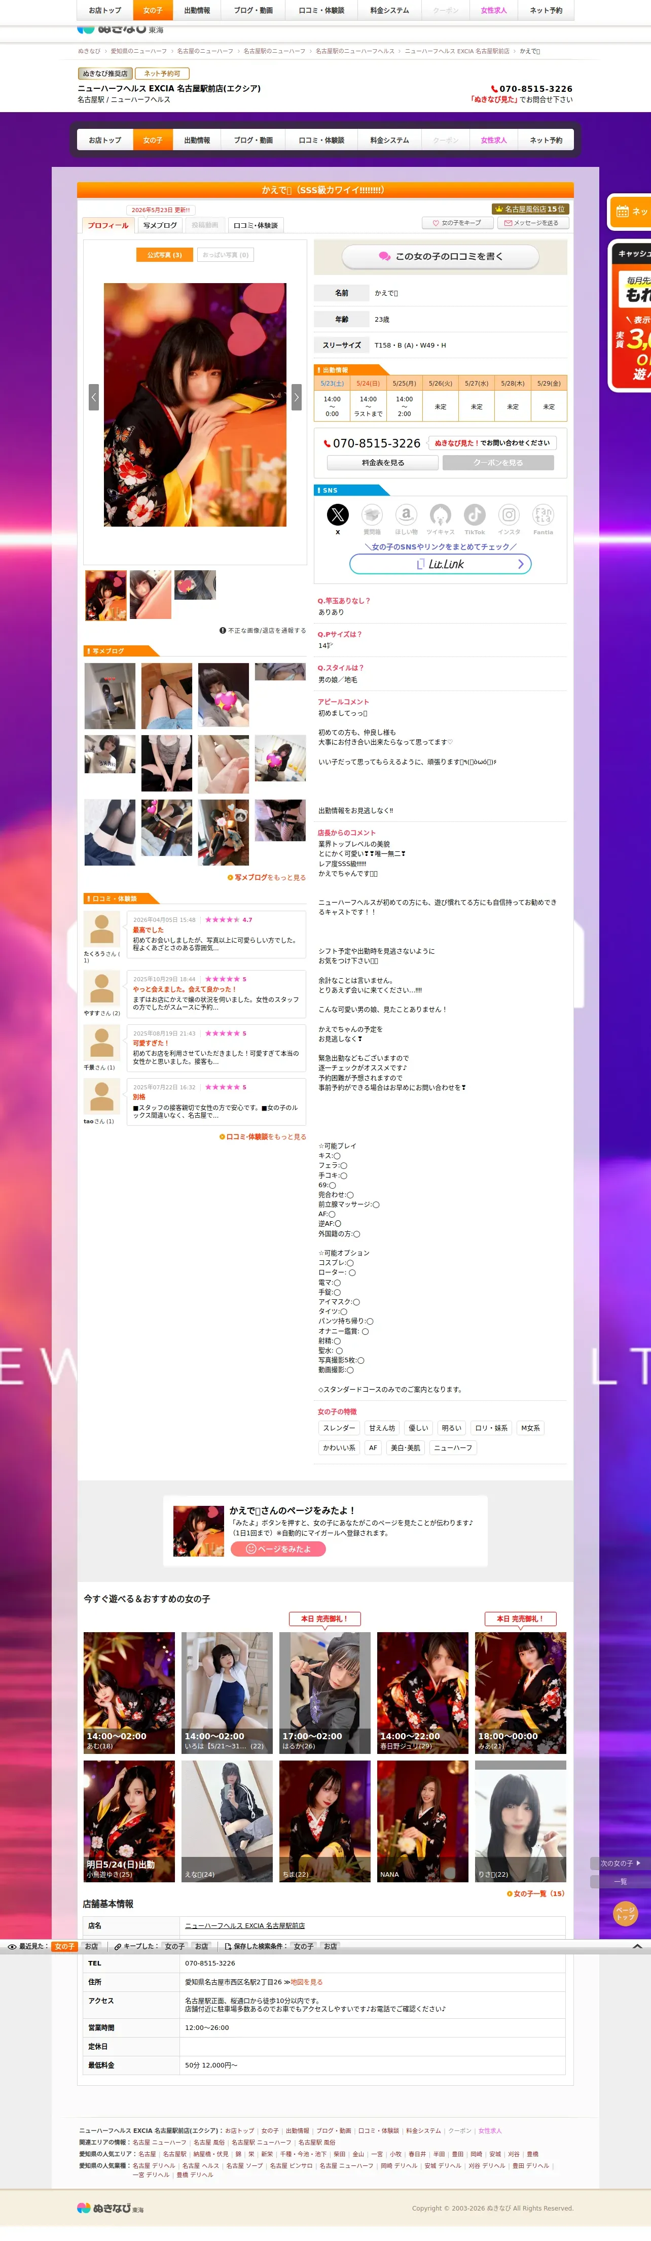651x2241 pixels.
Task: Click the ぬきなび footer logo
Action: click(x=110, y=2207)
